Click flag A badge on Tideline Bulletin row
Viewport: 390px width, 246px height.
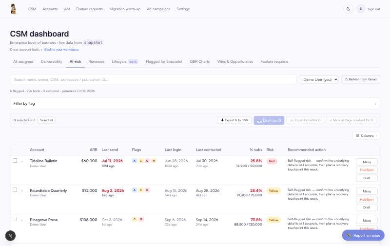click(x=135, y=161)
